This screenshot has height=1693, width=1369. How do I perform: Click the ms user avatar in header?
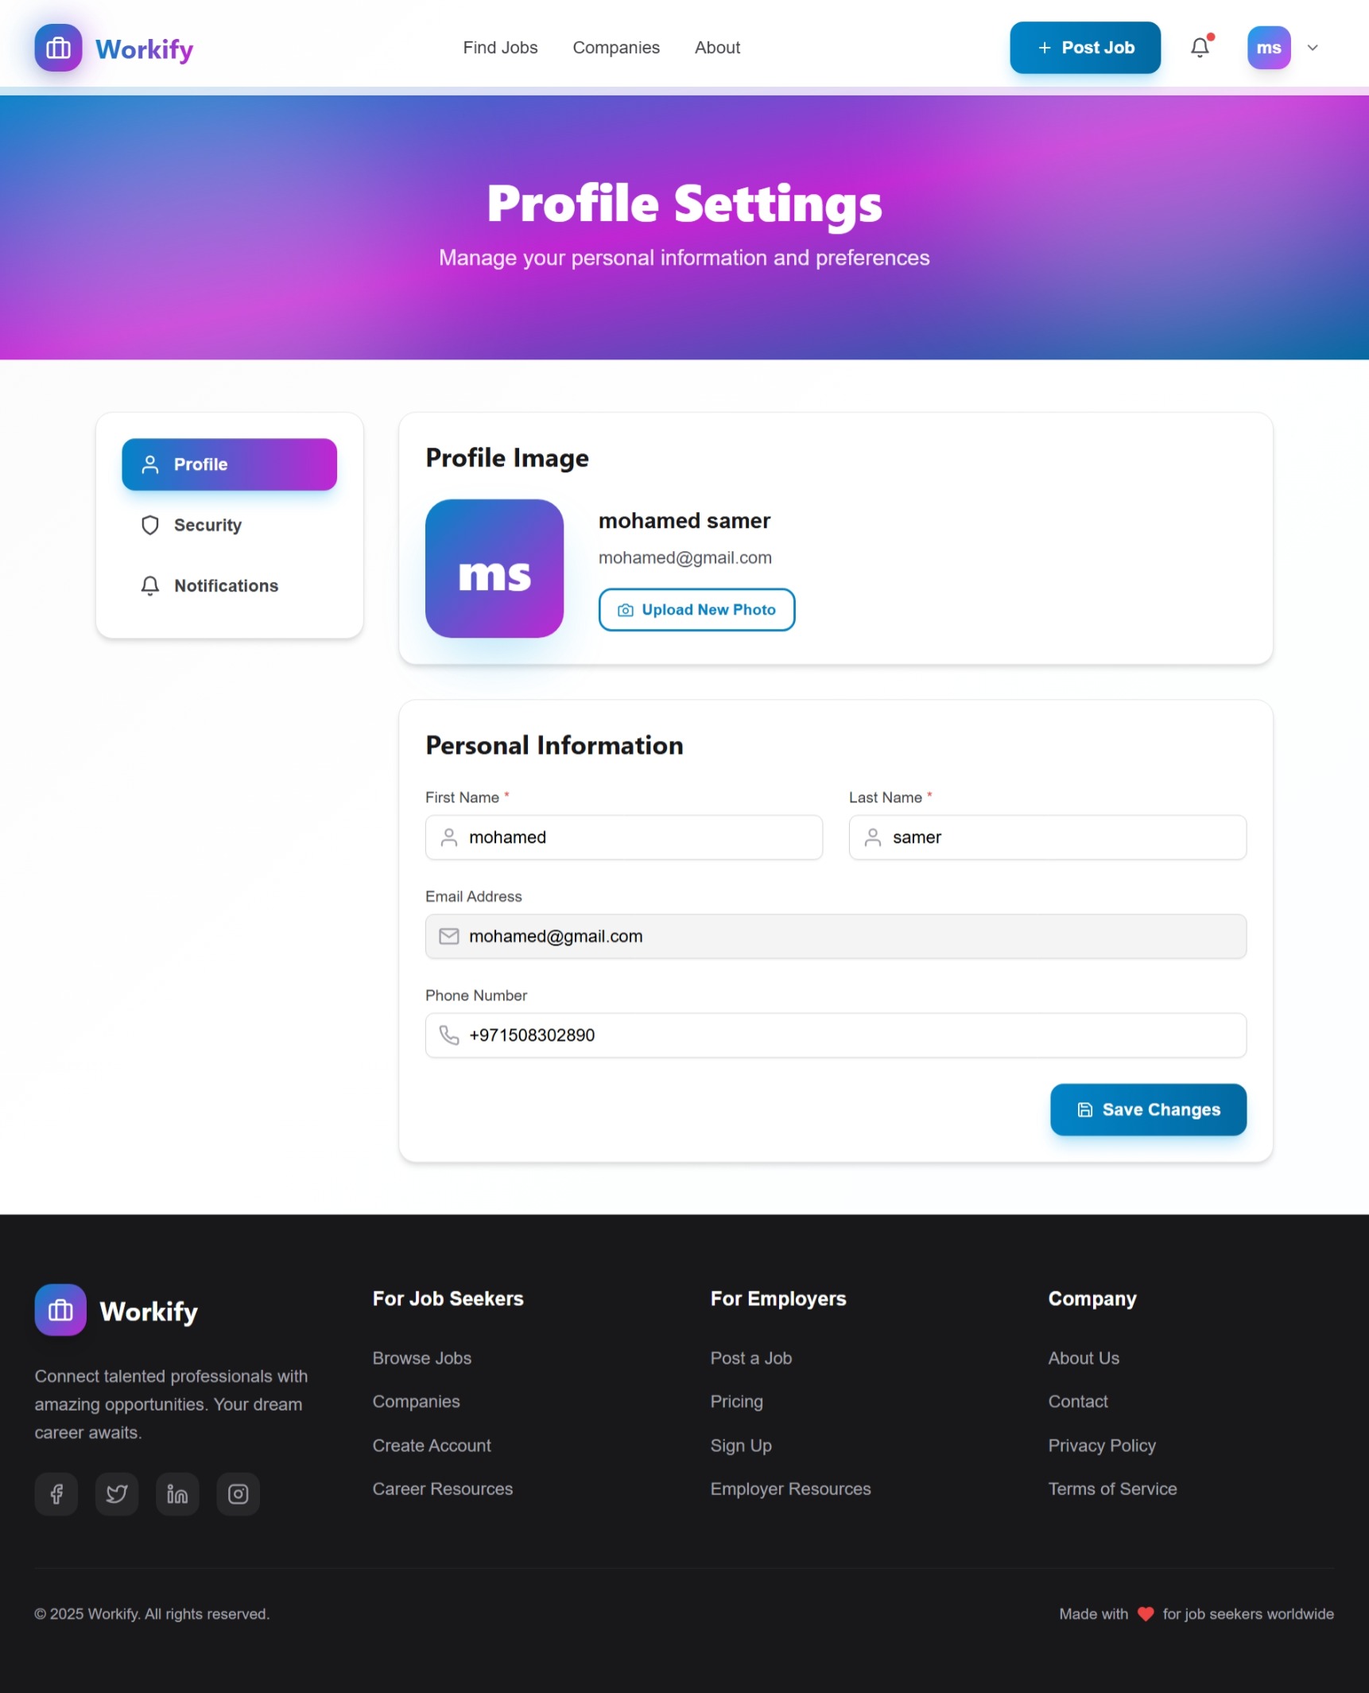coord(1268,48)
